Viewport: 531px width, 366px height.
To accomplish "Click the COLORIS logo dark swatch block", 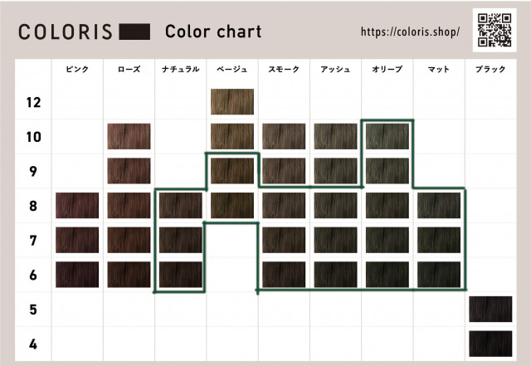I will click(x=134, y=32).
